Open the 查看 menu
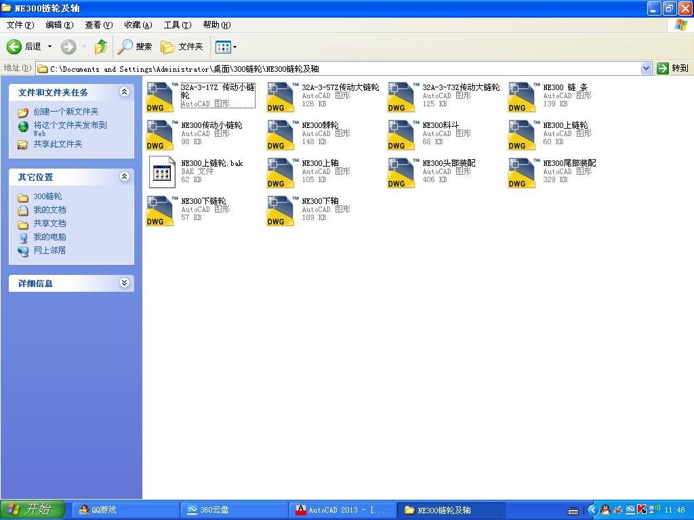694x520 pixels. pyautogui.click(x=97, y=24)
